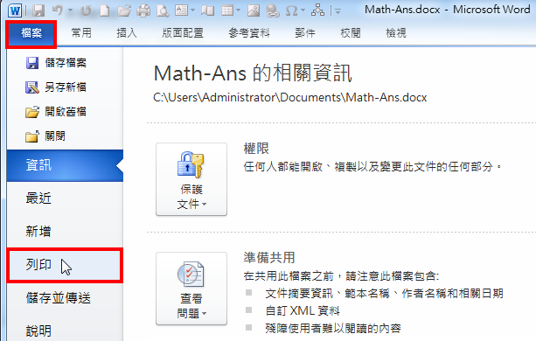Click the Word application icon in title bar
The image size is (536, 341).
pos(15,11)
